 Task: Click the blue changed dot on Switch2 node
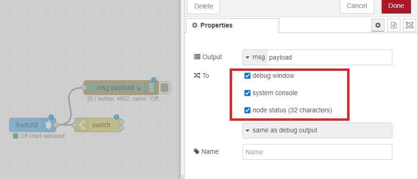tap(51, 117)
